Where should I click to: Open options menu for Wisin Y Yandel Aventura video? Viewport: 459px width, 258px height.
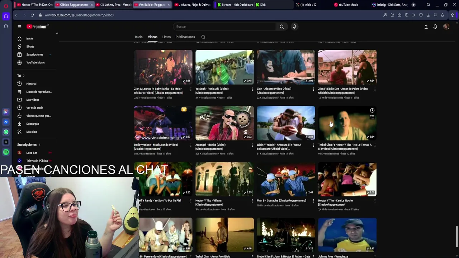tap(313, 145)
